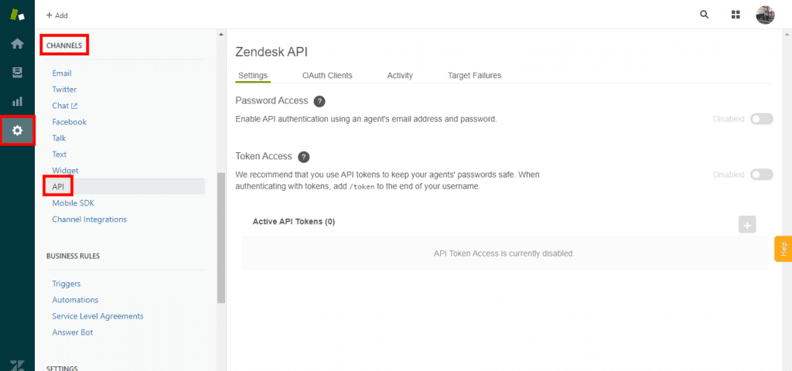Open the Views tickets icon in sidebar

(x=17, y=73)
